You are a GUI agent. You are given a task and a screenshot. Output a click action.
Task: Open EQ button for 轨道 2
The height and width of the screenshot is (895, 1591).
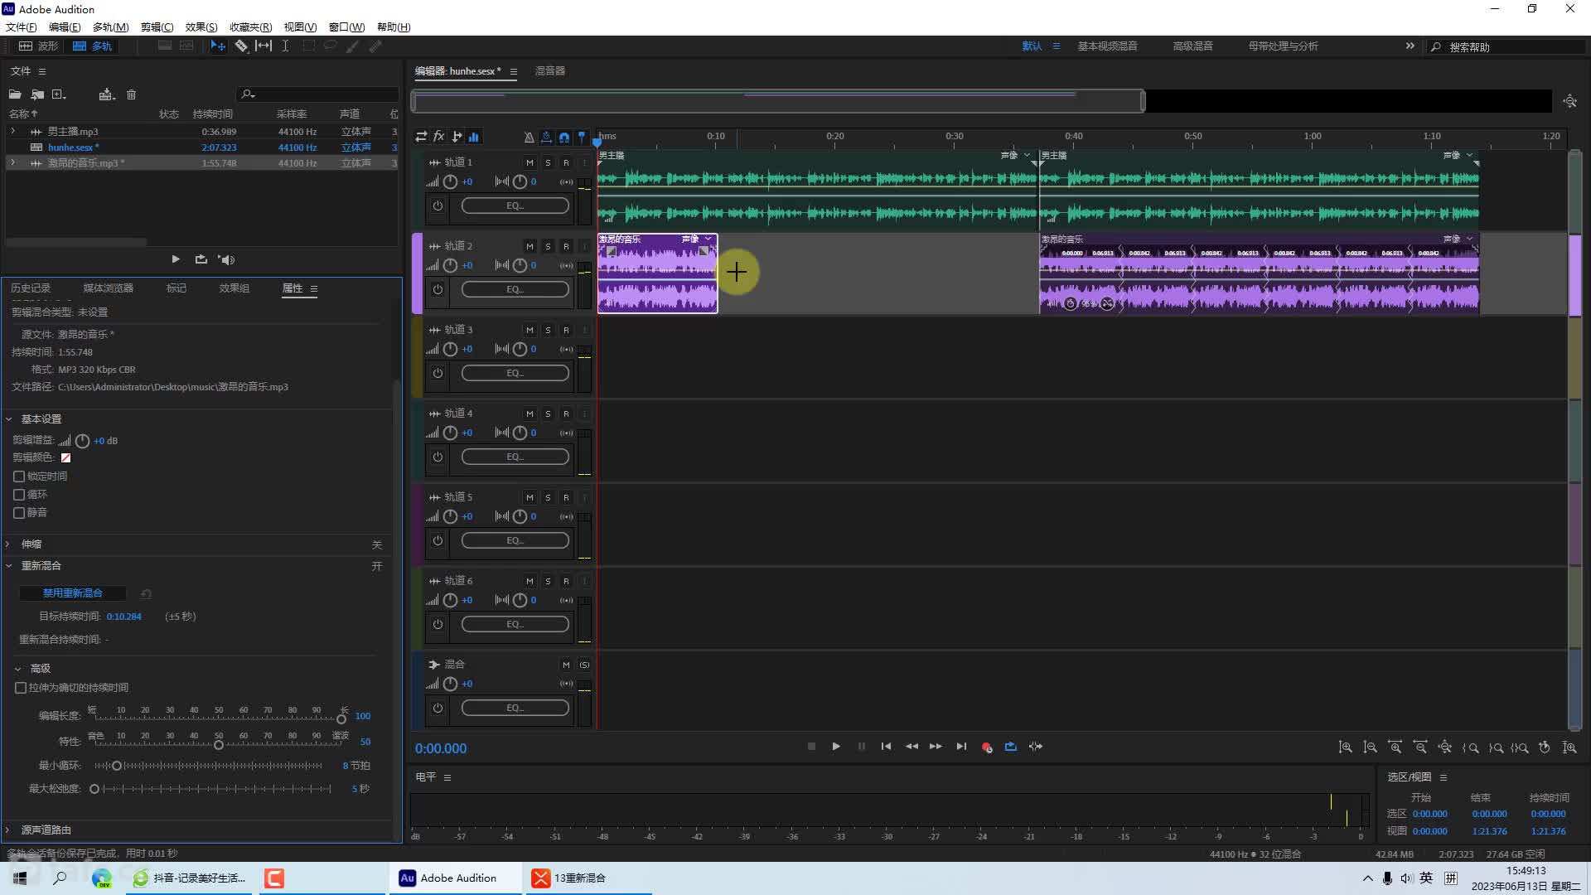tap(515, 289)
